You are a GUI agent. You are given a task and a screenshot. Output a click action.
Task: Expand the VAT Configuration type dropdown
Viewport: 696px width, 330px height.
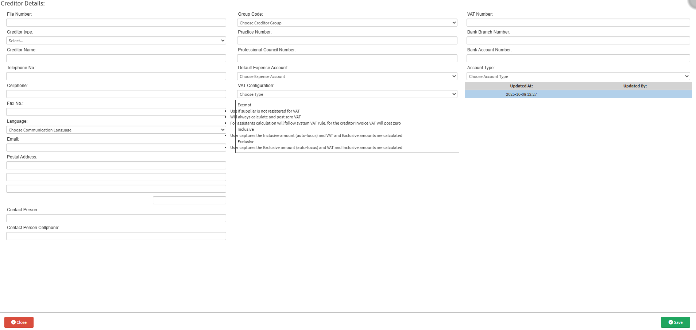[x=347, y=94]
